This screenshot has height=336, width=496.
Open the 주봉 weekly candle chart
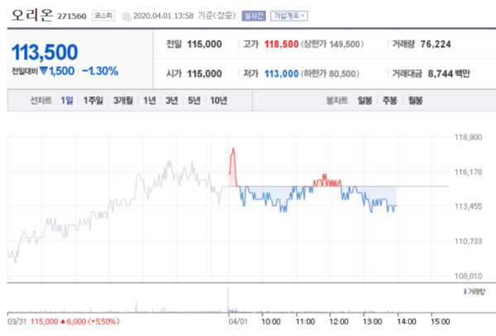coord(389,101)
